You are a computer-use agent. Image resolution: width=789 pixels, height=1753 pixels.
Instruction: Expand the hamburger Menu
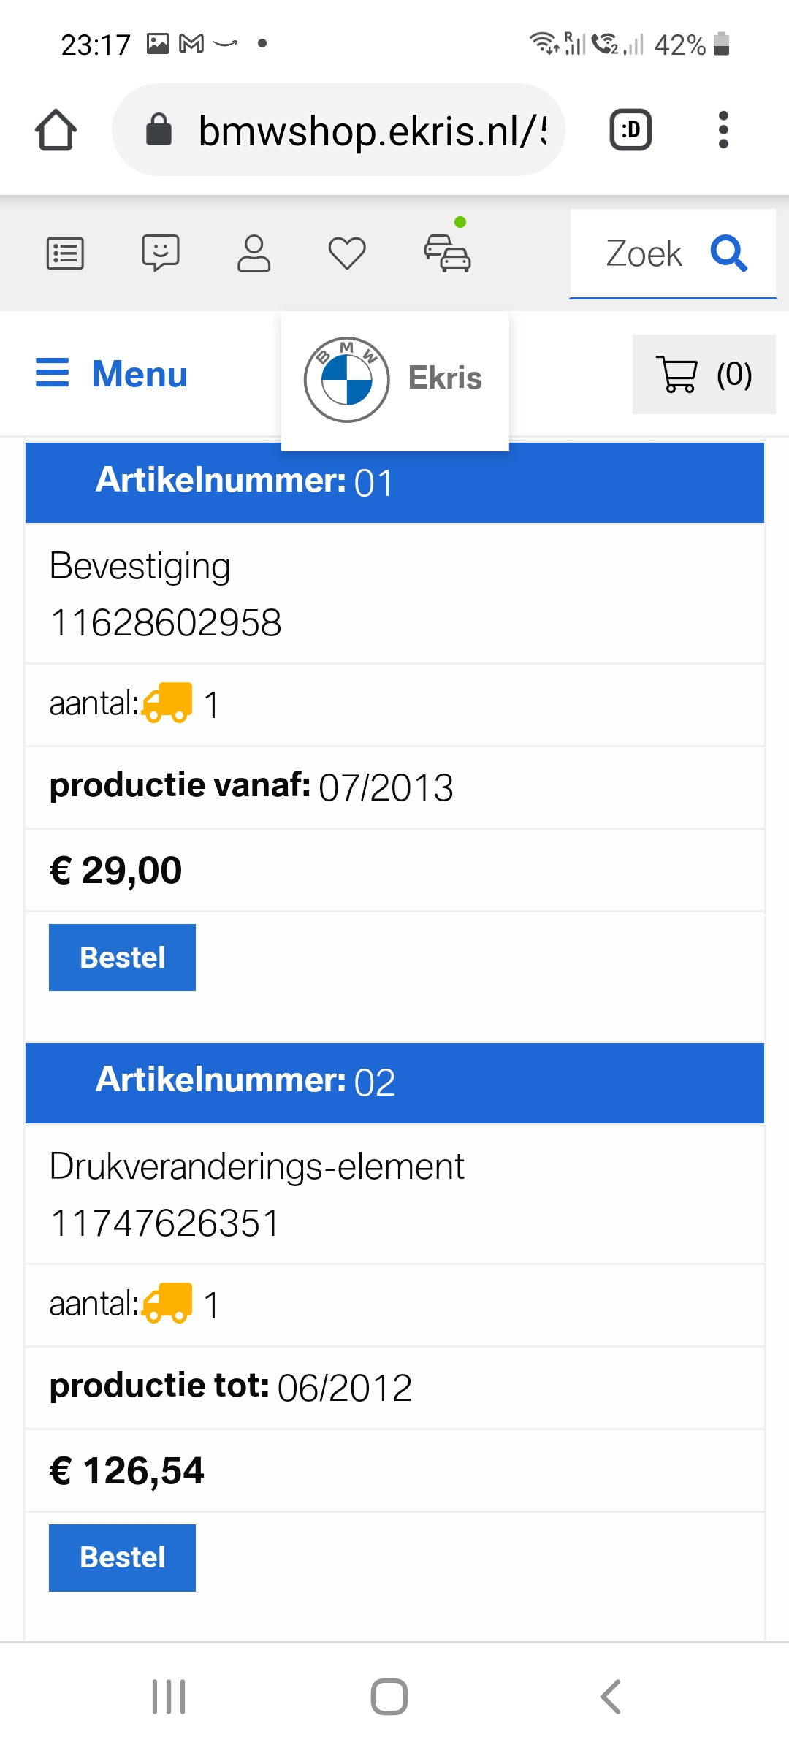tap(113, 374)
